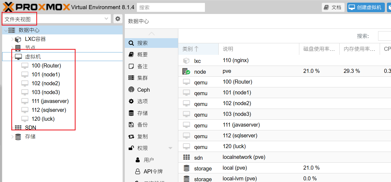This screenshot has height=182, width=391.
Task: Click the monitor icon for 100 (Router) in tree
Action: pyautogui.click(x=25, y=66)
